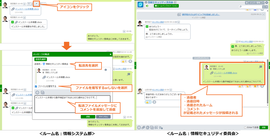
Task: Click the forwarded-message jump icon in highlighted message
Action: click(x=260, y=67)
